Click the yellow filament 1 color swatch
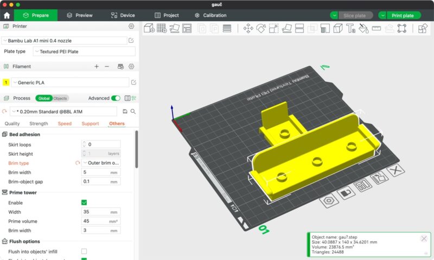 [x=6, y=82]
